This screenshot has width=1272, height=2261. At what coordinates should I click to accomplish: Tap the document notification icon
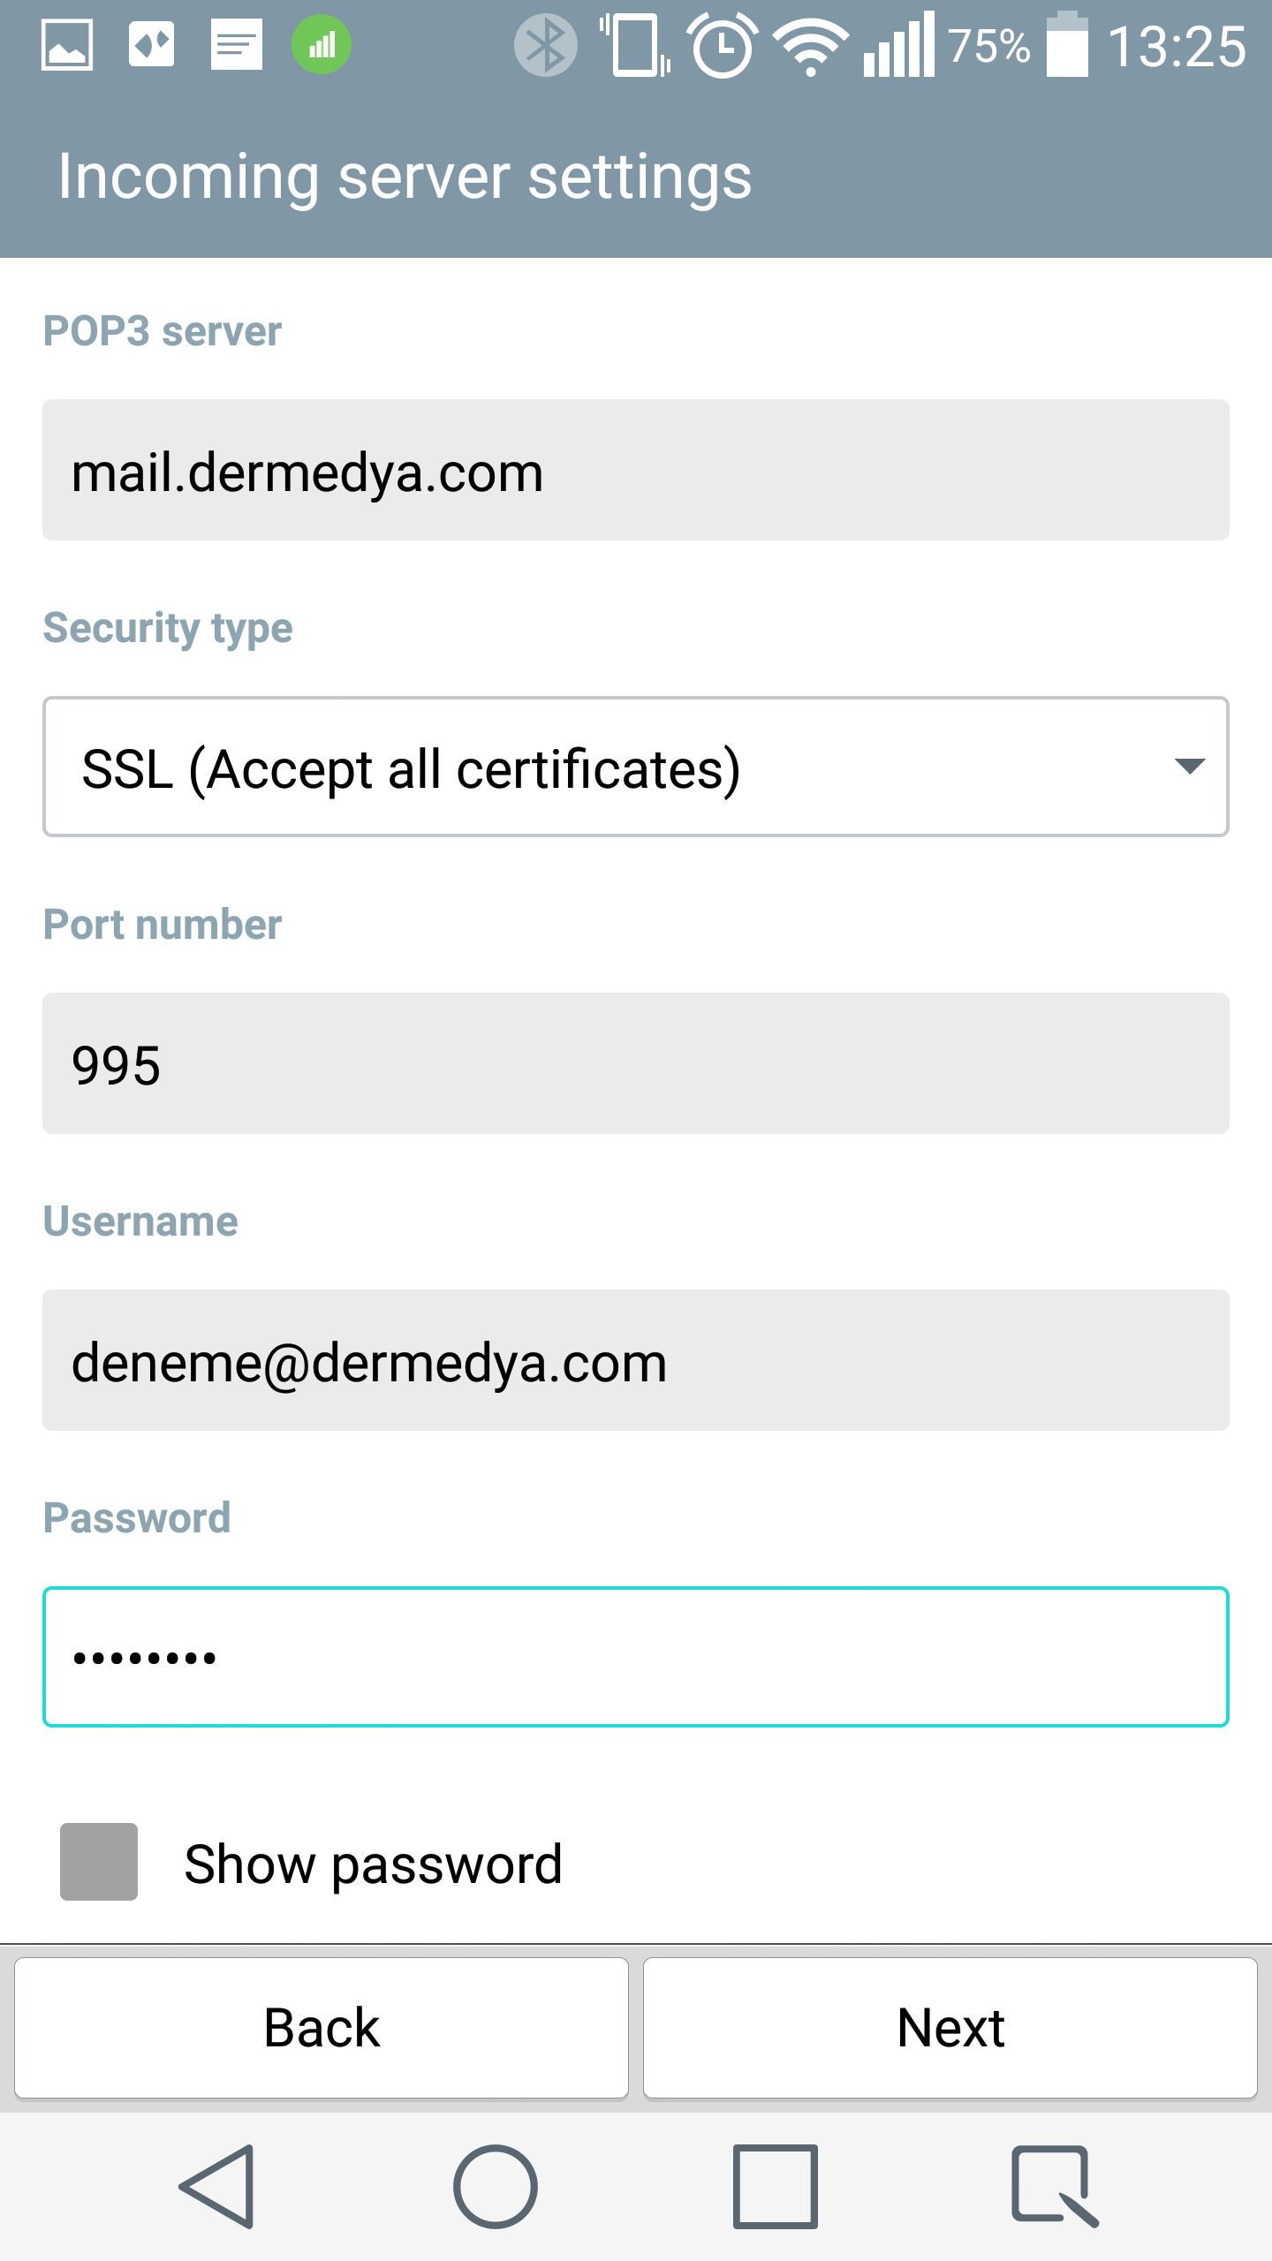(237, 45)
